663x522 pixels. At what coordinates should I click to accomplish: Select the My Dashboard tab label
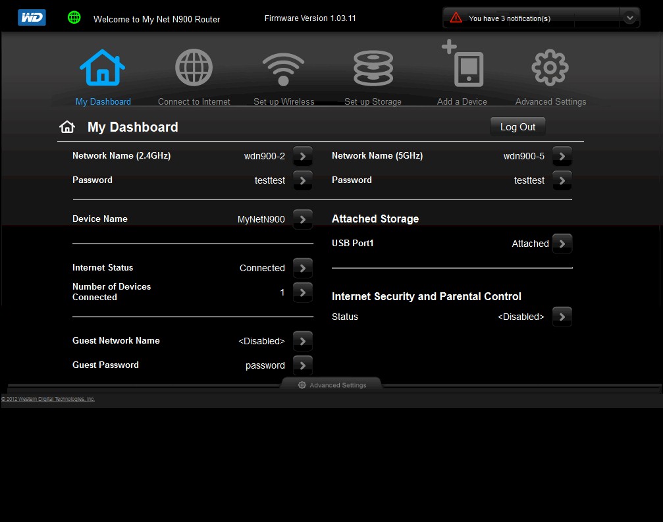pyautogui.click(x=103, y=102)
